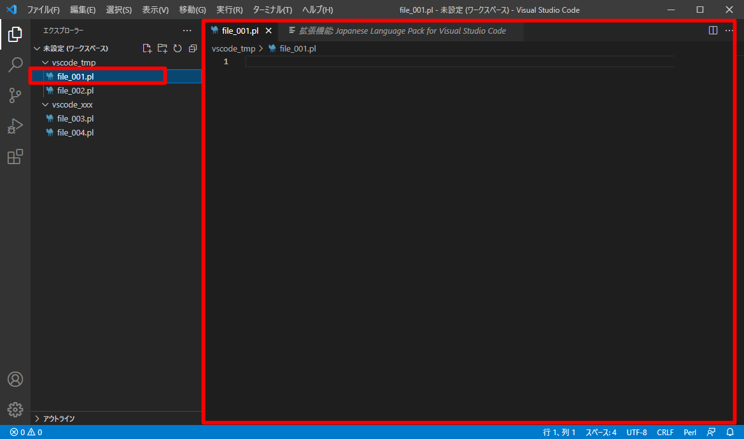
Task: Open the Extensions view
Action: pyautogui.click(x=15, y=157)
